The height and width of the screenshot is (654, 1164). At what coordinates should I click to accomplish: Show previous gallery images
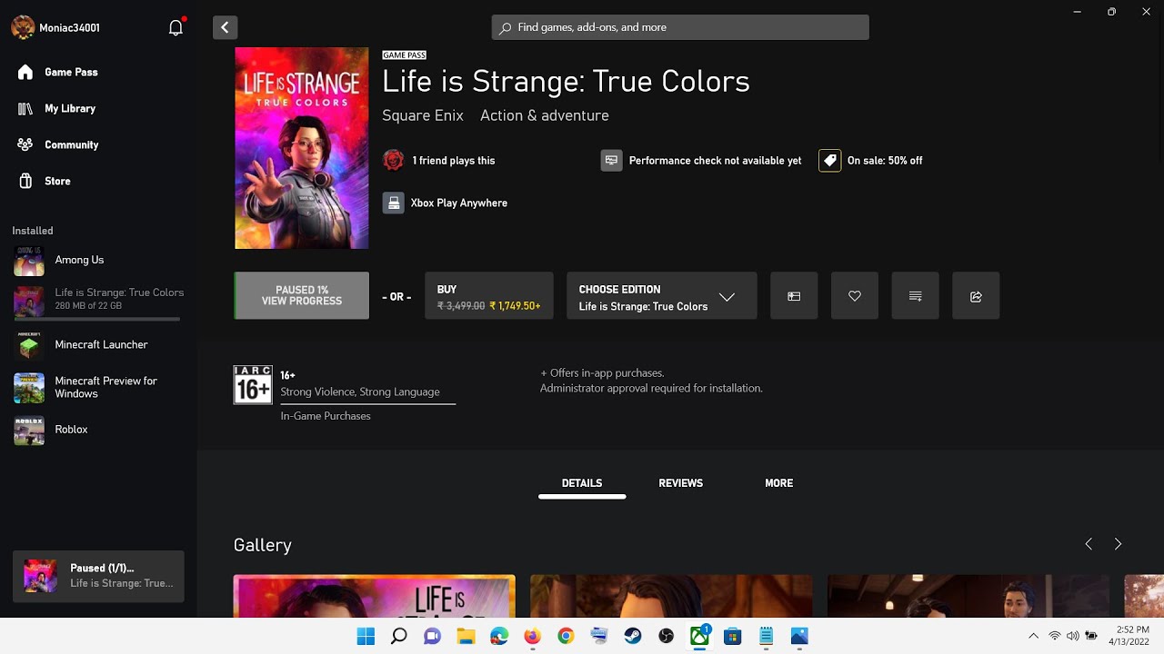1089,544
